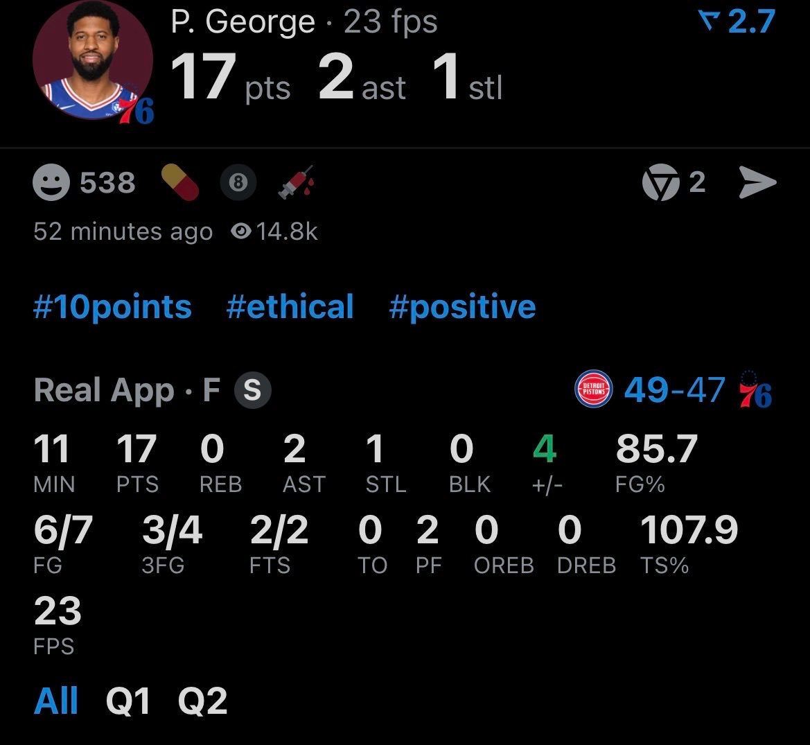
Task: Tap the 76ers logo beside the score
Action: pos(755,390)
